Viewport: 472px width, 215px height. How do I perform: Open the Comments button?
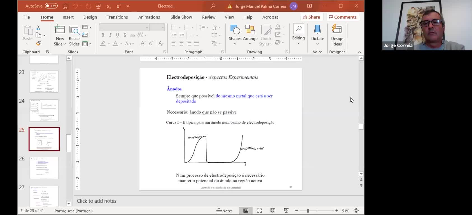(343, 17)
